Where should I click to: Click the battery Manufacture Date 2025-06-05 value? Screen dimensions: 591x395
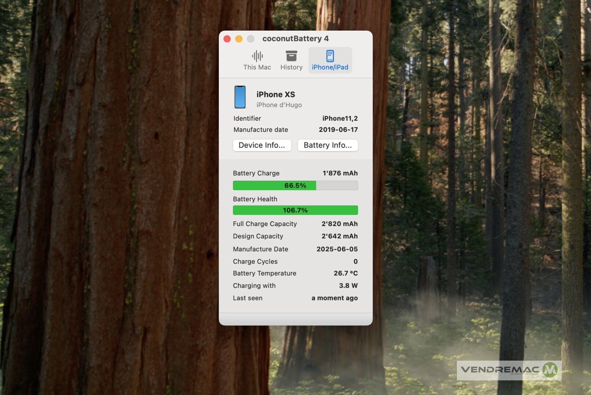pos(337,249)
